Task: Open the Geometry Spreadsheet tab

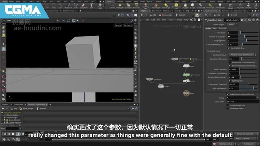Action: (37, 105)
